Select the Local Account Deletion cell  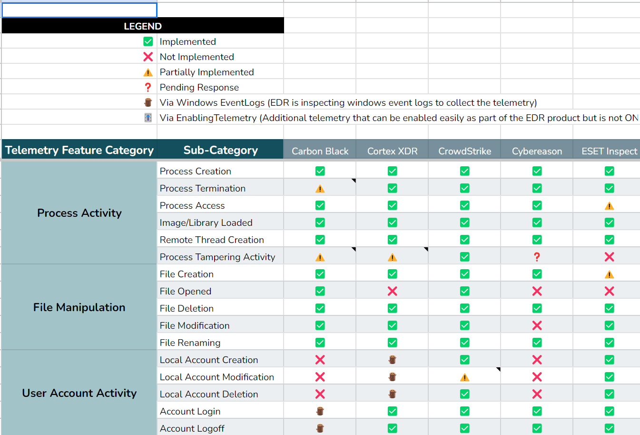pos(220,394)
